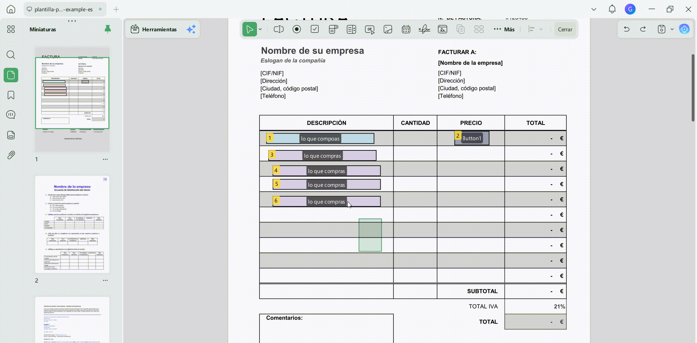697x343 pixels.
Task: Click the duplicate fields across pages icon
Action: pos(461,29)
